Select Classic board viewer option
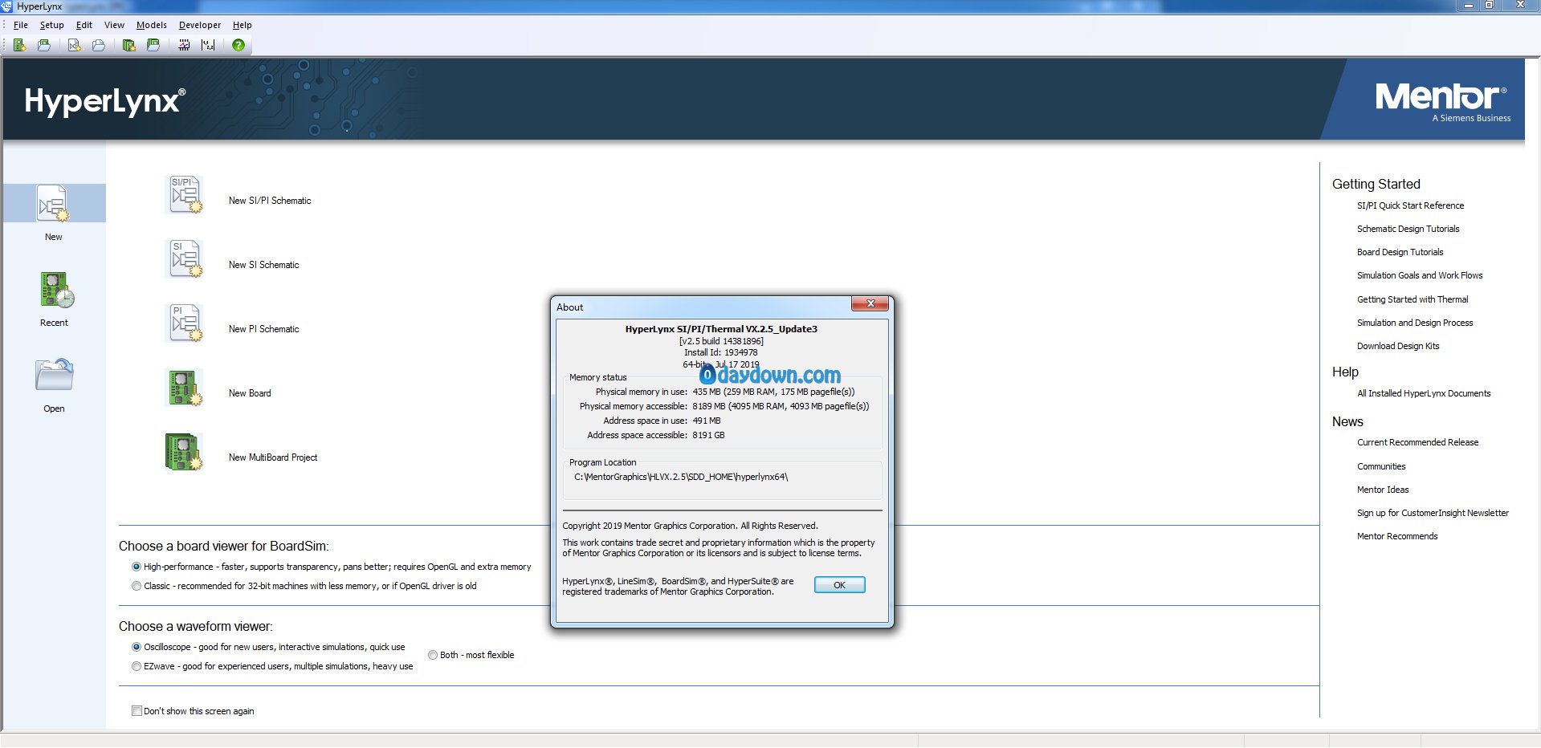This screenshot has height=748, width=1541. pos(137,586)
